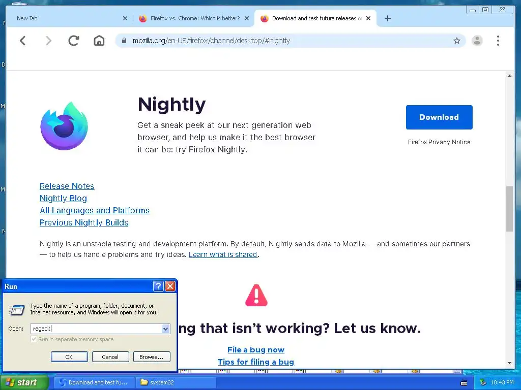Viewport: 521px width, 390px height.
Task: Click the blue Download button
Action: click(x=439, y=117)
